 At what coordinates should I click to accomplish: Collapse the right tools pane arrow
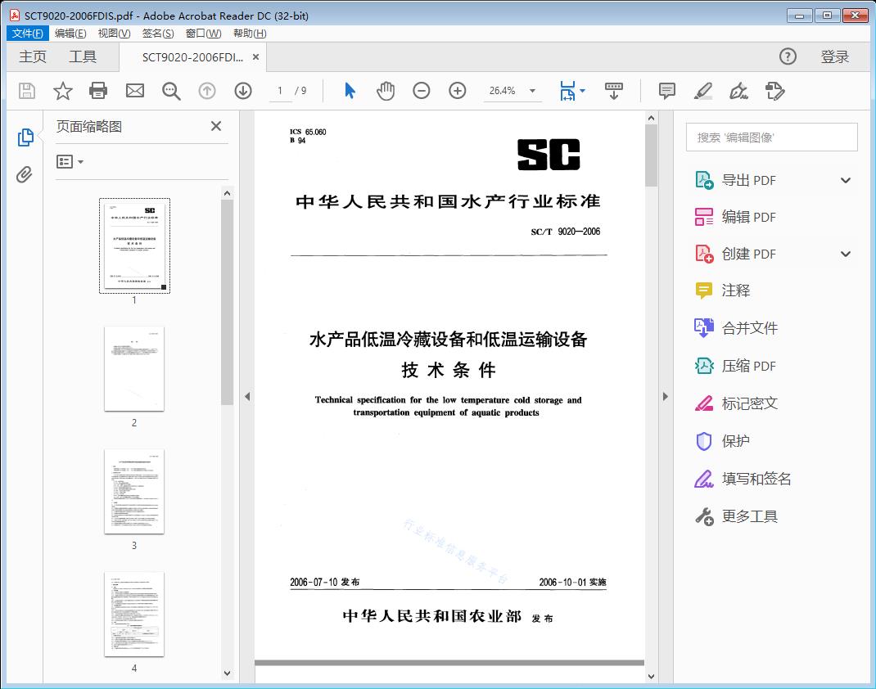click(x=665, y=397)
